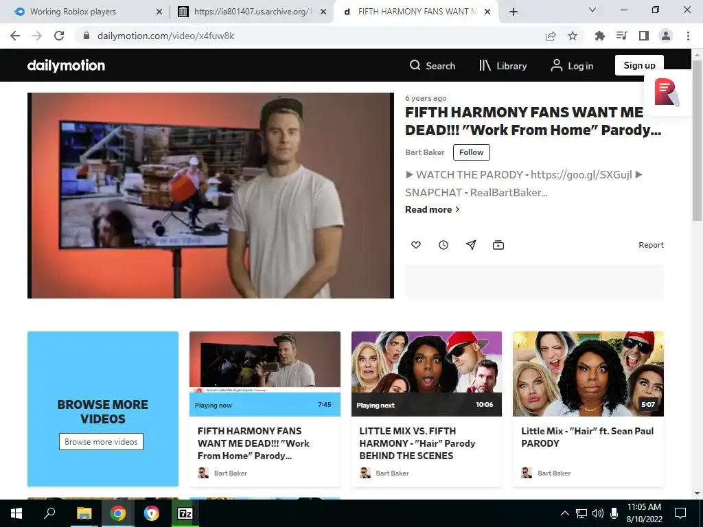The height and width of the screenshot is (527, 703).
Task: Click Bart Baker avatar under Hair PARODY card
Action: pos(527,473)
